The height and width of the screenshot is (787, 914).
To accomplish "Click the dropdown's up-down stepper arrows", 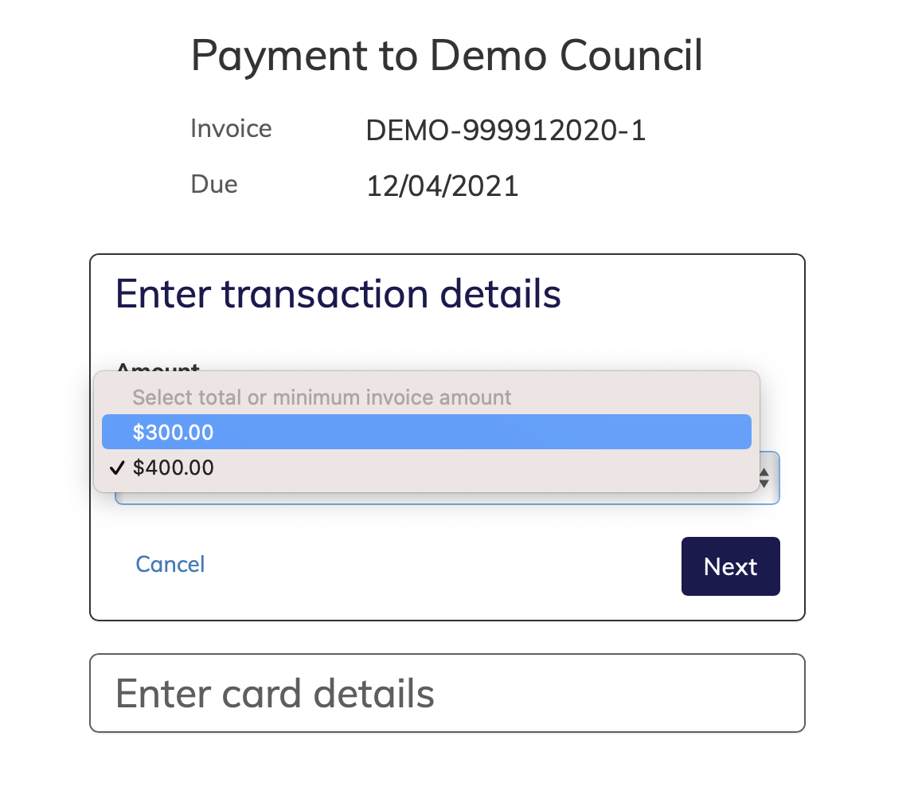I will point(764,478).
